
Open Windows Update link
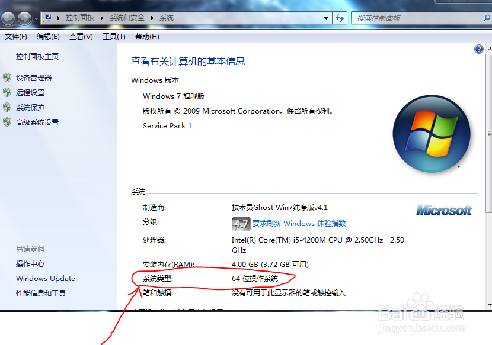pyautogui.click(x=46, y=279)
